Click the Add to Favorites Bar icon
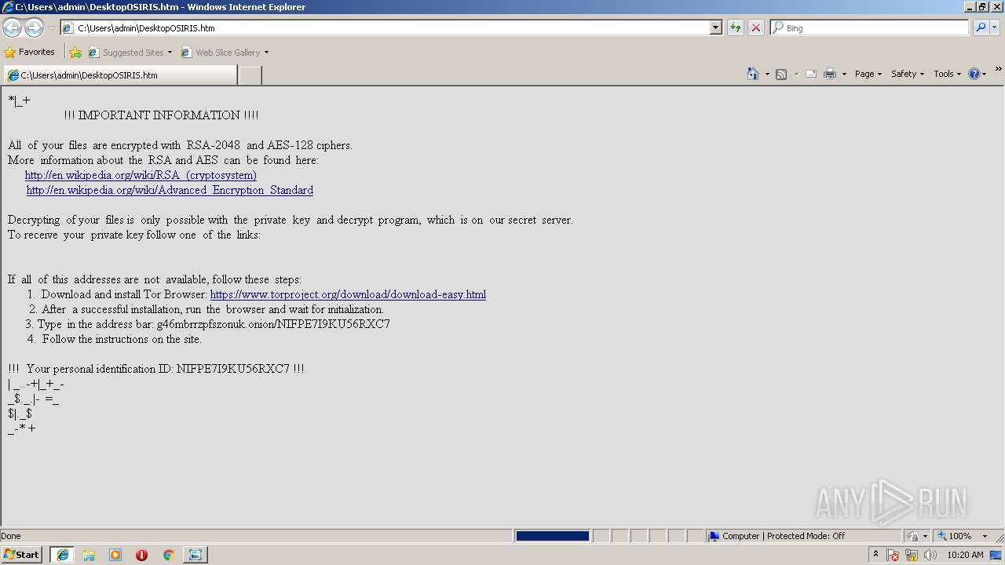 click(x=75, y=53)
